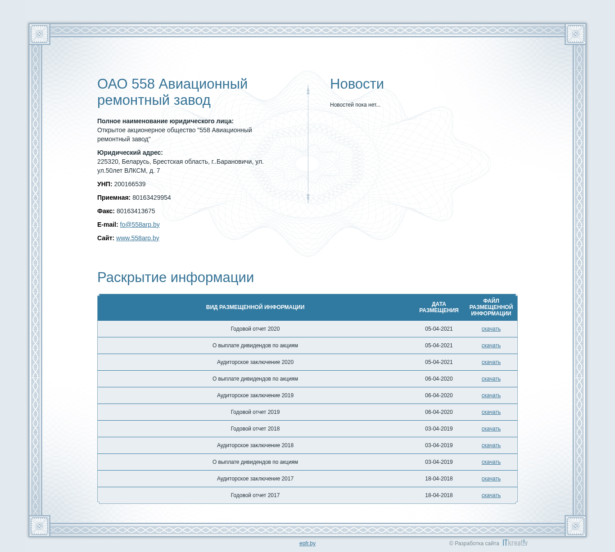Download О выплате дивидендов dated 06-04-2020
This screenshot has height=552, width=615.
pos(491,379)
